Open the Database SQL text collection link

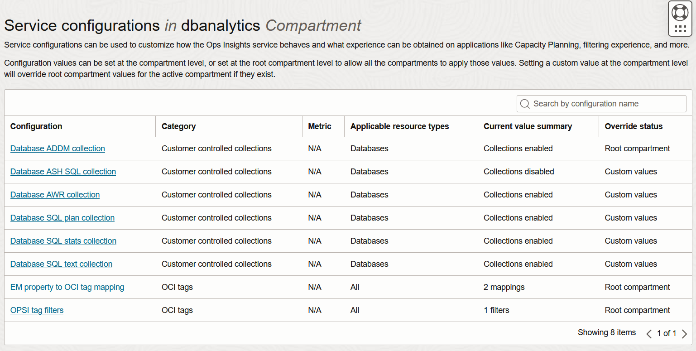[x=61, y=264]
